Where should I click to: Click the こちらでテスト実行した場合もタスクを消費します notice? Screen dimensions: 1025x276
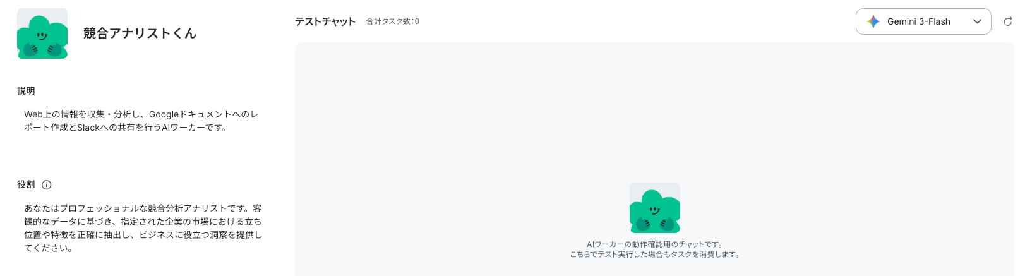(x=655, y=255)
